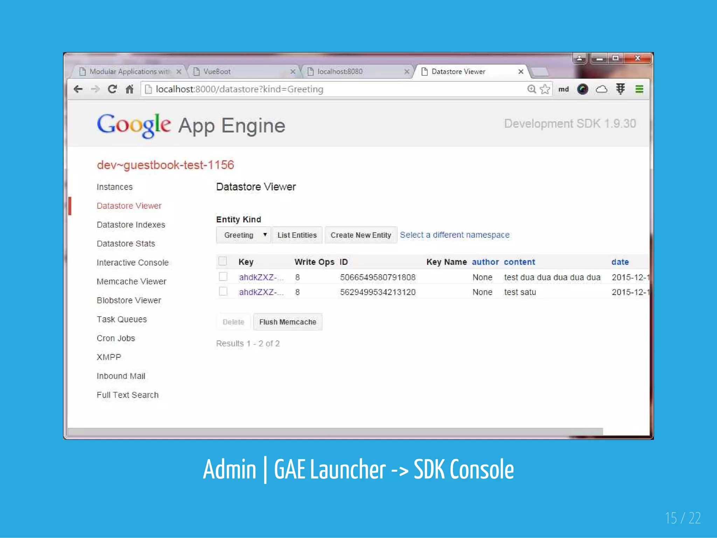
Task: Toggle the select-all checkbox in table header
Action: 223,261
